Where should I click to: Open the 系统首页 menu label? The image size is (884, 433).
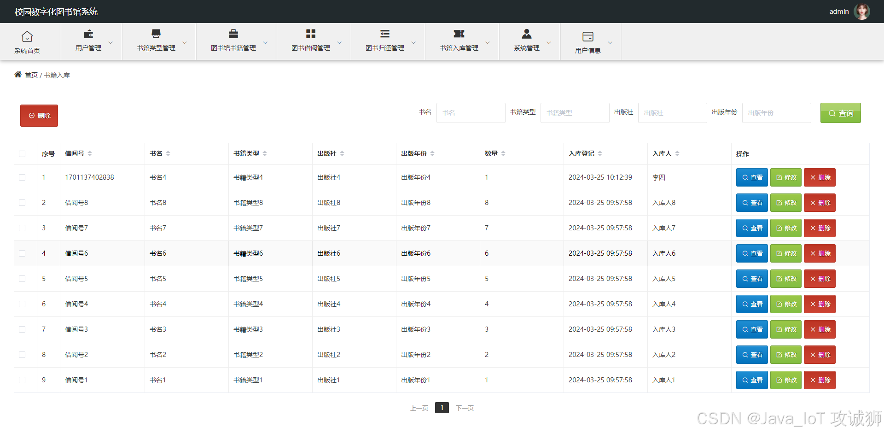coord(27,51)
